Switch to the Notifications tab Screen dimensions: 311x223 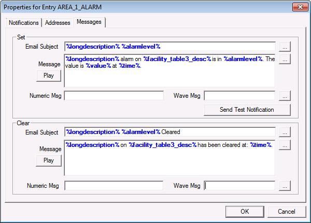click(x=24, y=23)
